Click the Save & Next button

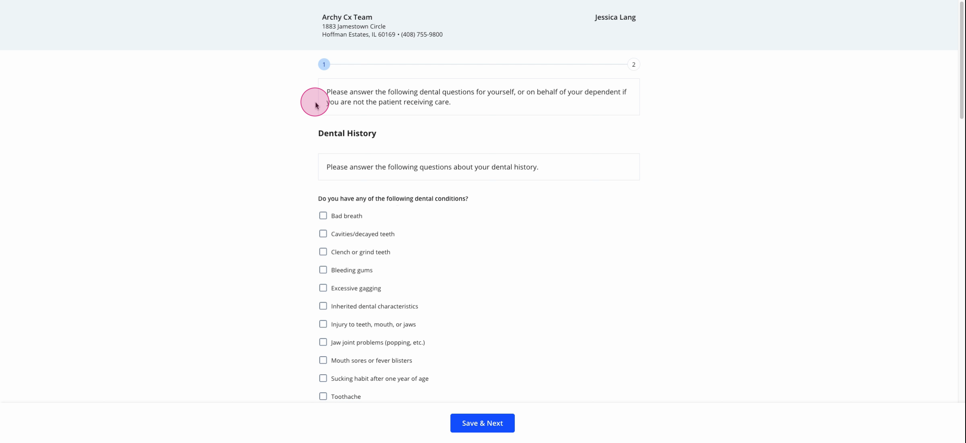click(x=482, y=423)
